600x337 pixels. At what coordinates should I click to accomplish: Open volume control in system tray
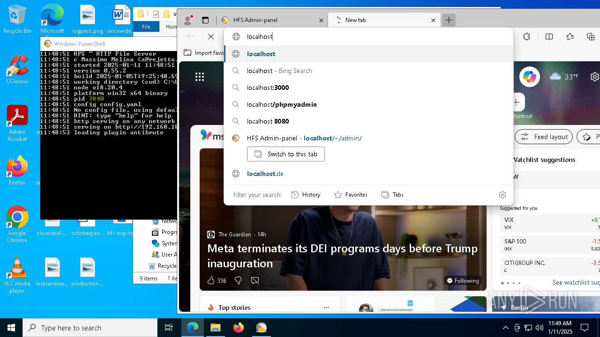pos(539,328)
